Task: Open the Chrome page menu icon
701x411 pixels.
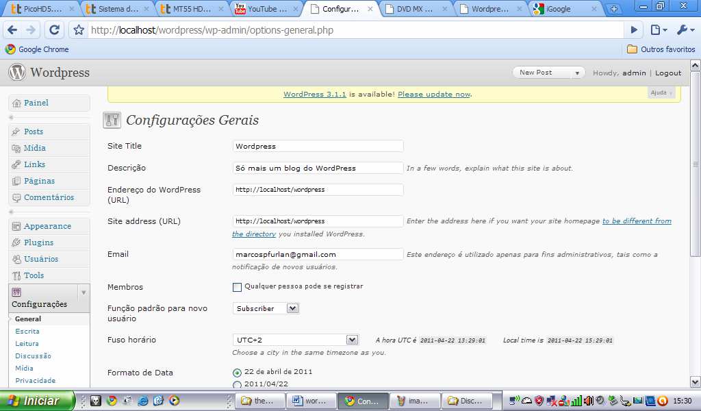Action: [659, 30]
